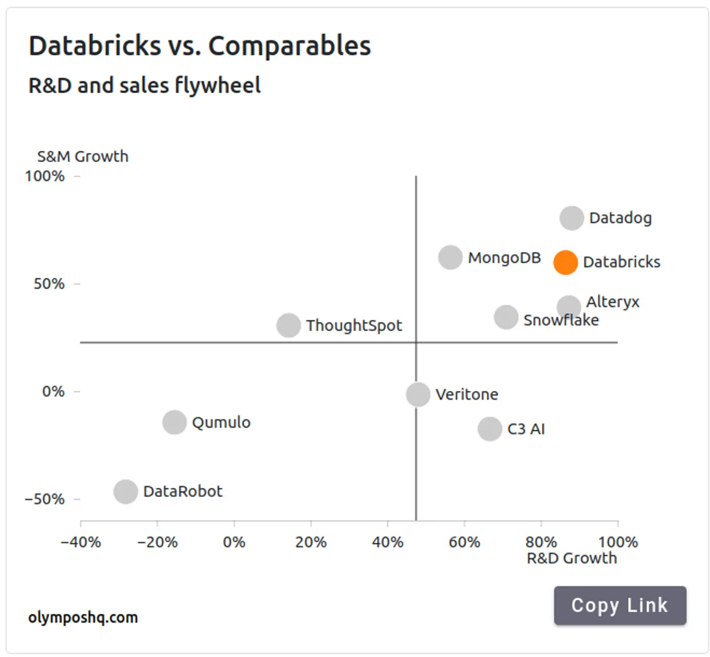
Task: Click the −50% tick on the vertical axis
Action: tap(44, 499)
